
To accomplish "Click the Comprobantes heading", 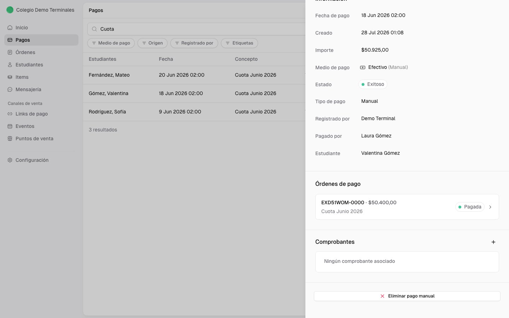I will pos(335,242).
